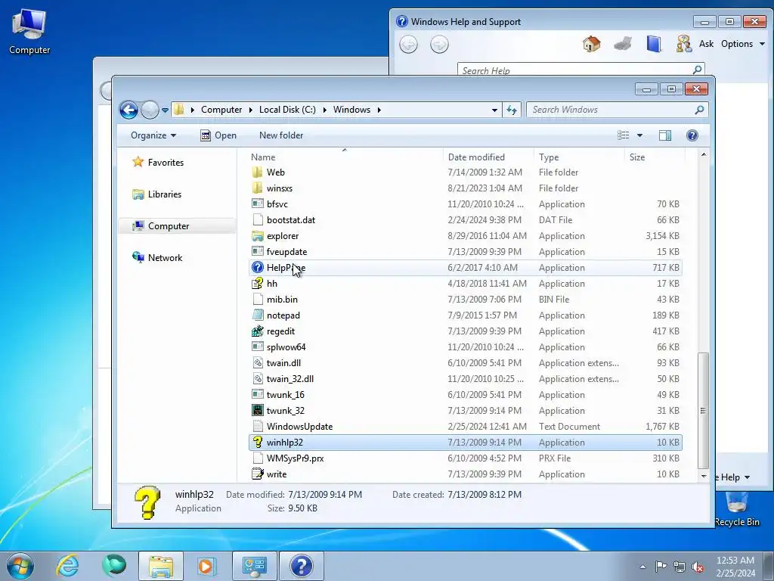The width and height of the screenshot is (774, 581).
Task: Show hidden tray icons arrow
Action: (x=642, y=566)
